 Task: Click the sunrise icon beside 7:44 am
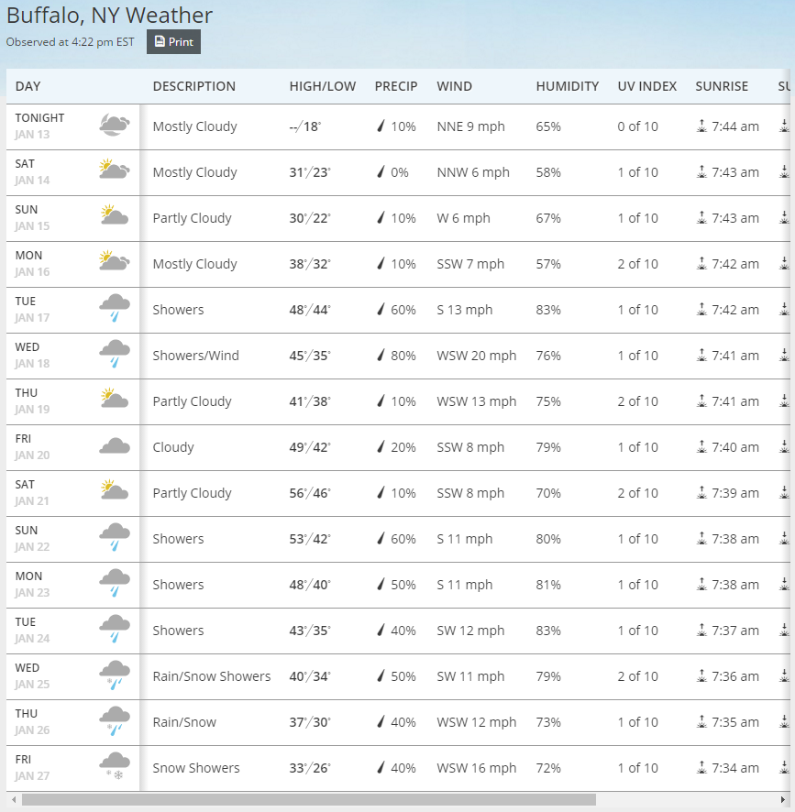701,126
